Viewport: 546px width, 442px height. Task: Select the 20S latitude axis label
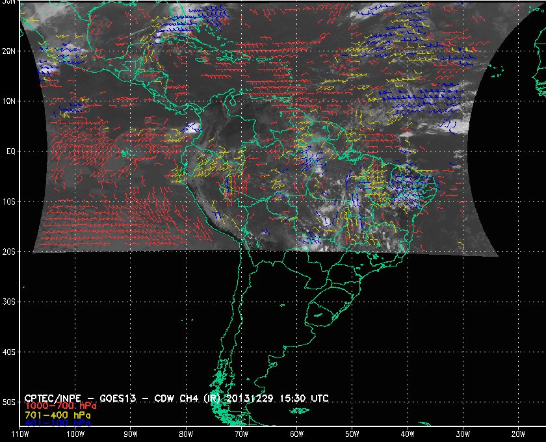8,252
